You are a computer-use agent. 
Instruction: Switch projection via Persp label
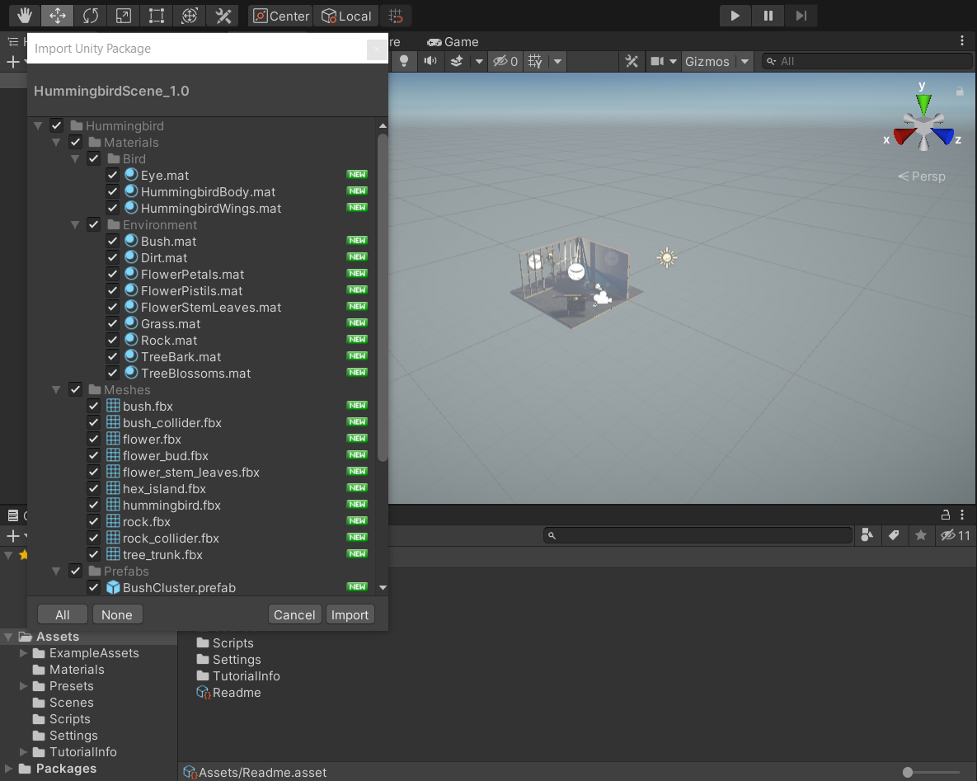922,176
